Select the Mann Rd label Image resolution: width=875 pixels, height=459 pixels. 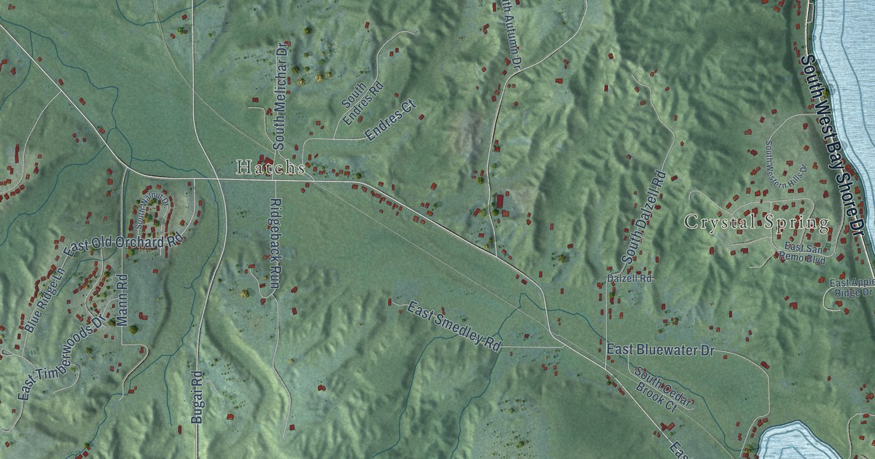click(122, 299)
